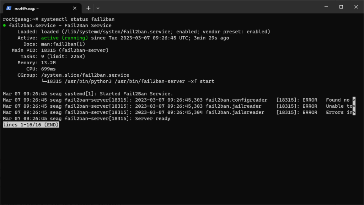This screenshot has height=205, width=364.
Task: Click the 'lines 1-16/16 (END)' pager indicator
Action: tap(31, 125)
